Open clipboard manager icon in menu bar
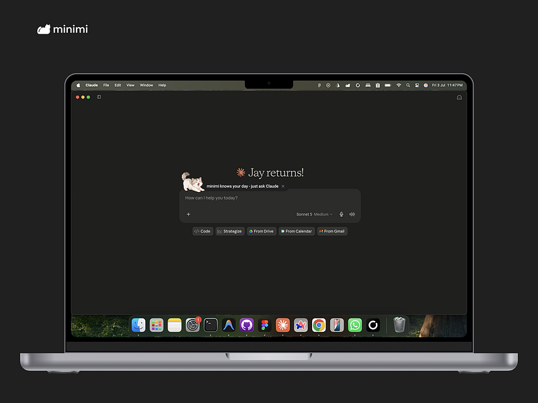This screenshot has height=403, width=538. [x=378, y=85]
